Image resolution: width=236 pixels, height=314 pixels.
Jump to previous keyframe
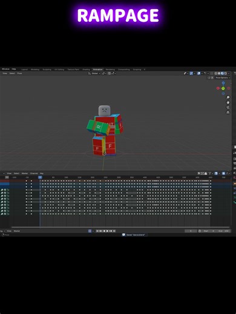(100, 231)
